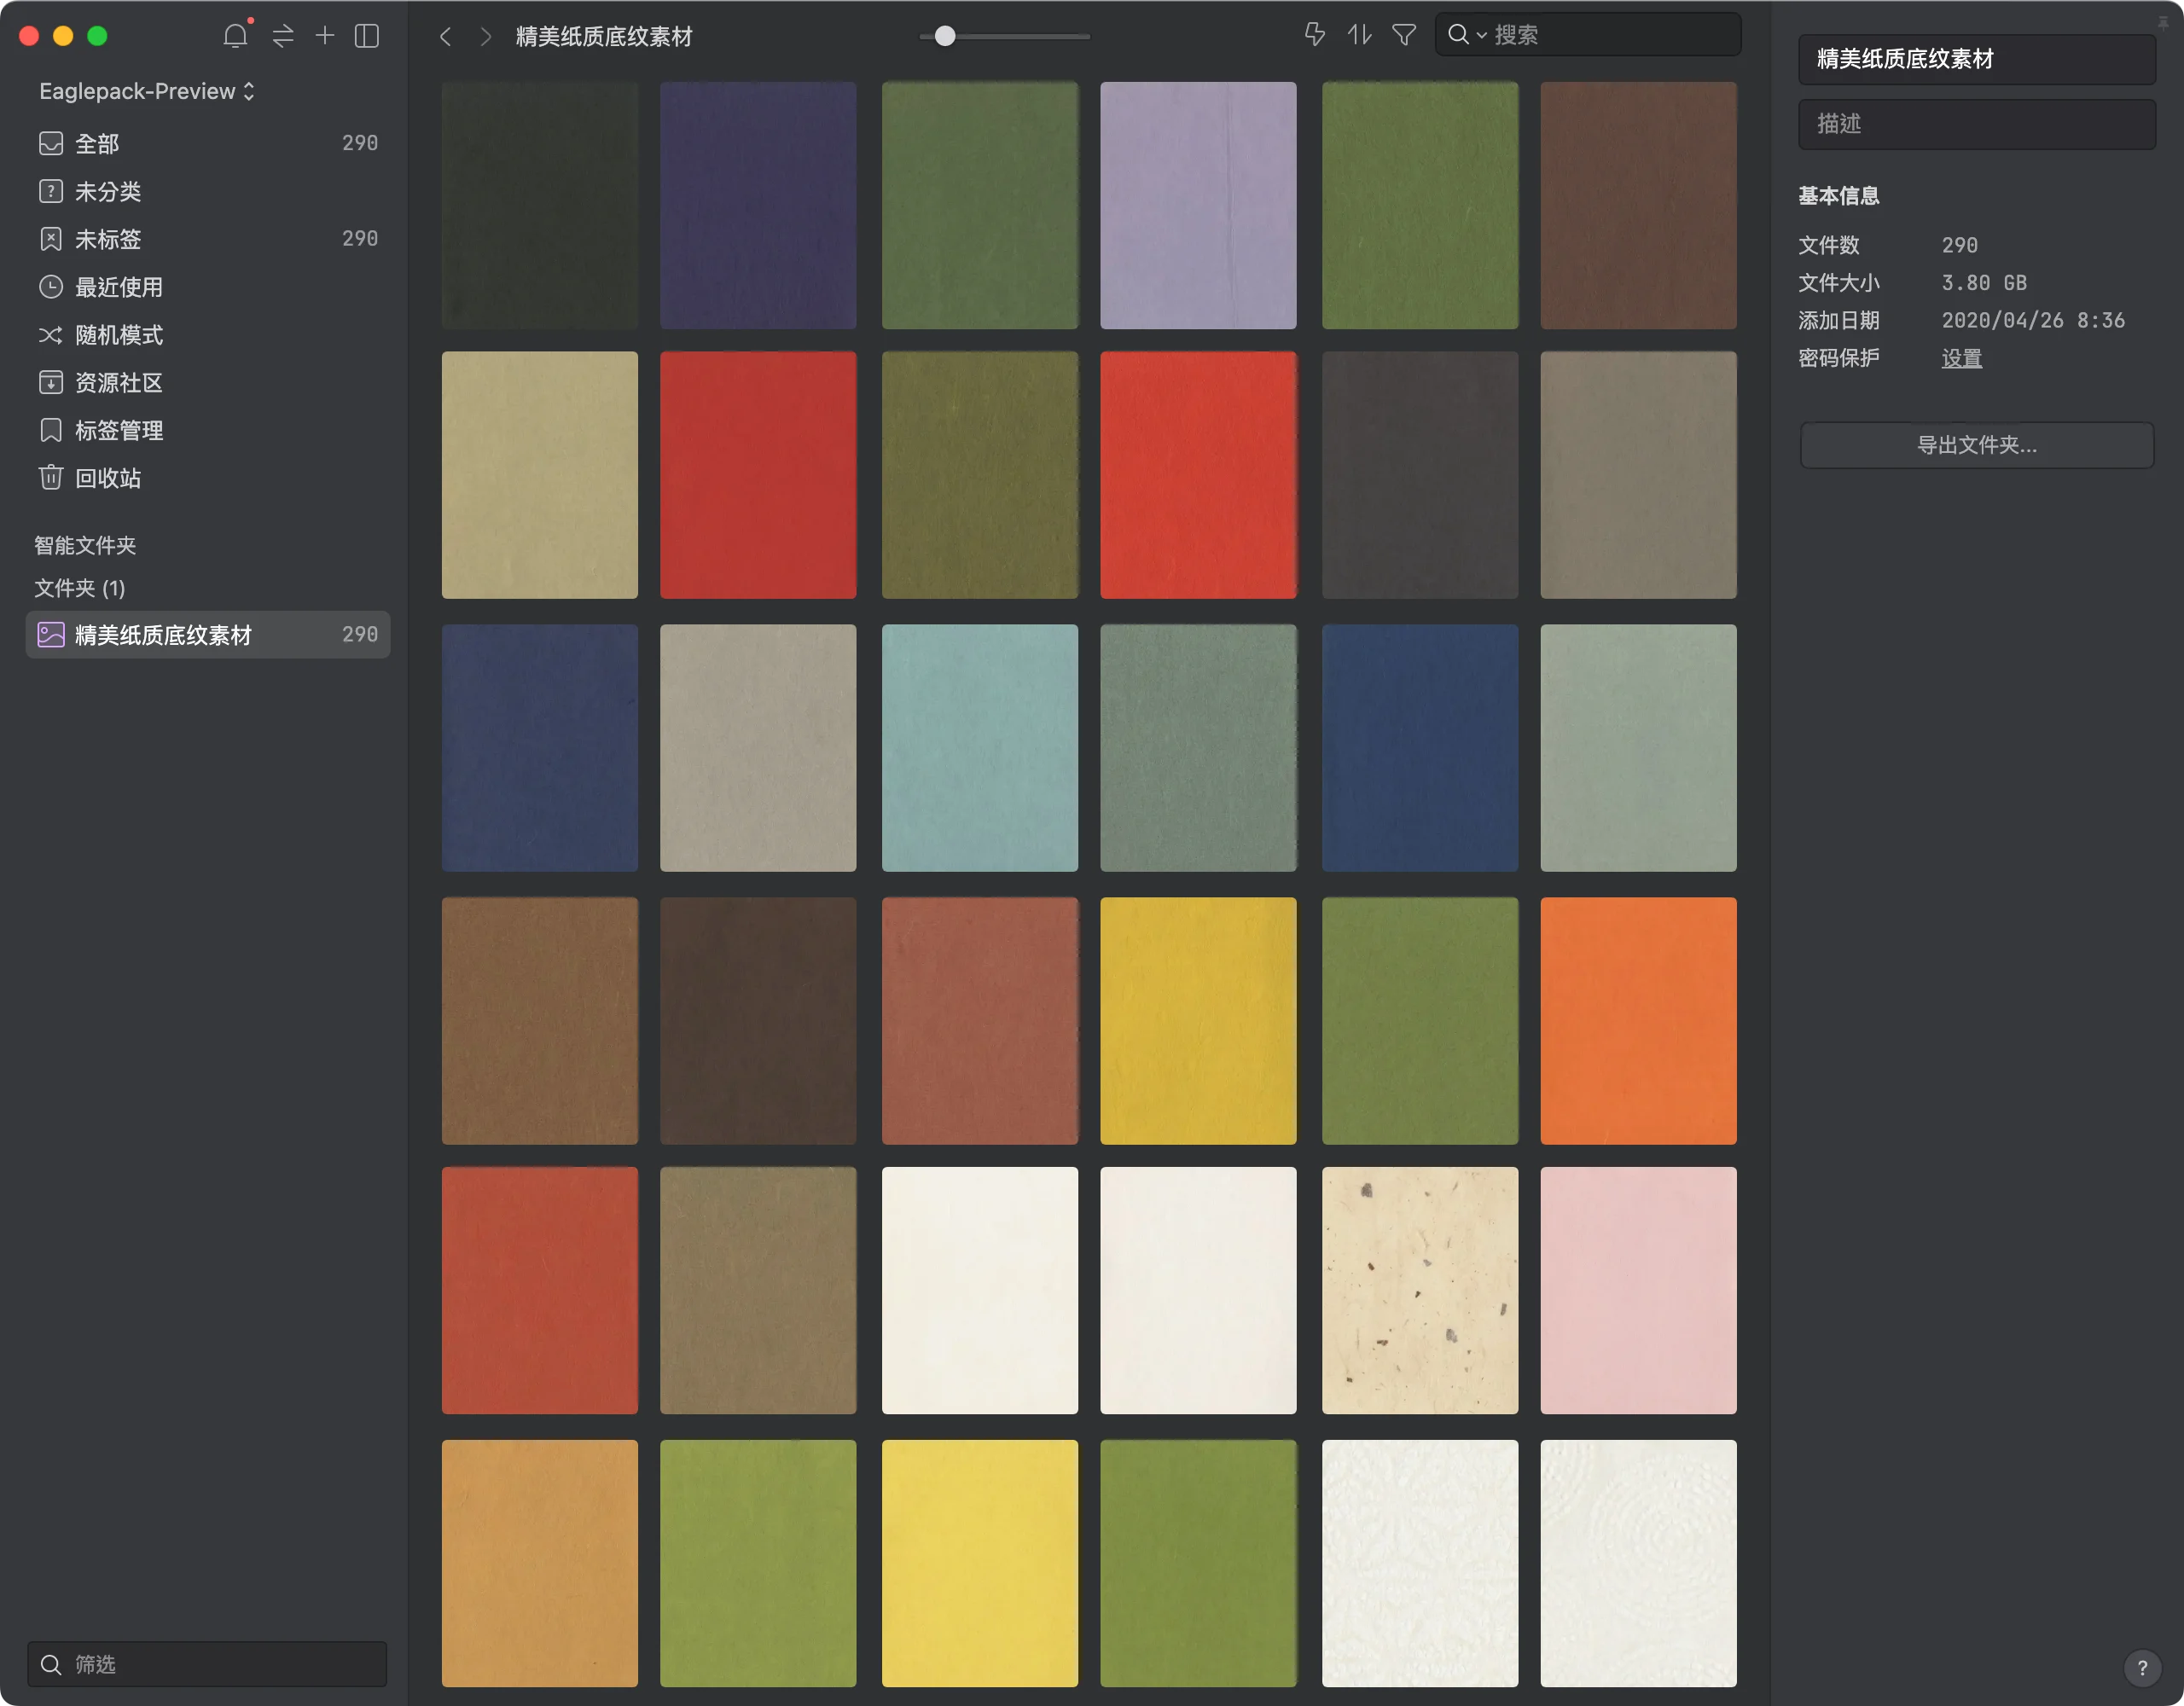Click the 标签管理 bookmark icon

pos(51,430)
